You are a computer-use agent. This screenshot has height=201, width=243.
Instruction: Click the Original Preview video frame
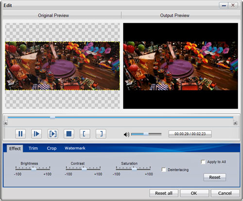click(62, 66)
